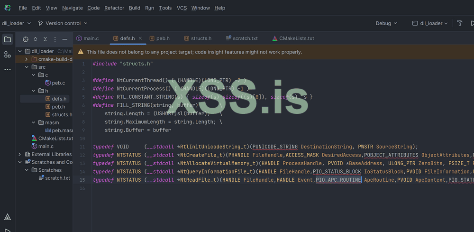Collapse the h folder
The height and width of the screenshot is (232, 474).
[34, 91]
